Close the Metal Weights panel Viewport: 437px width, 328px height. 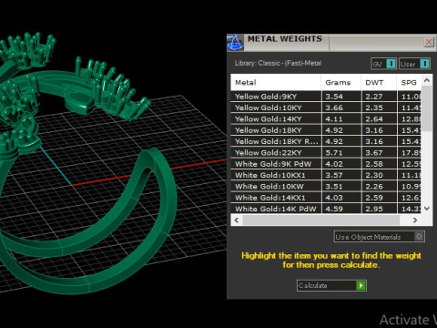point(429,42)
